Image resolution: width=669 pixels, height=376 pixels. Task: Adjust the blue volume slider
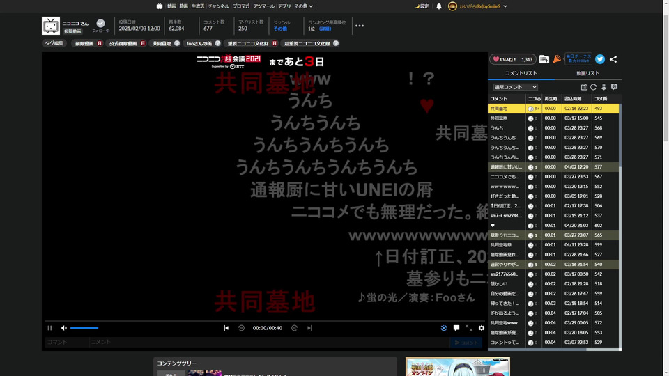click(x=84, y=328)
